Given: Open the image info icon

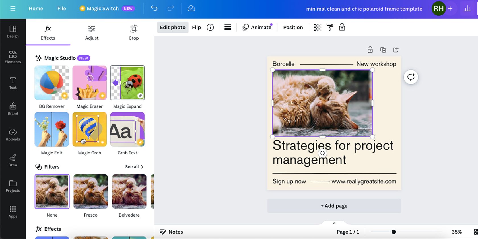Looking at the screenshot, I should click(x=210, y=27).
